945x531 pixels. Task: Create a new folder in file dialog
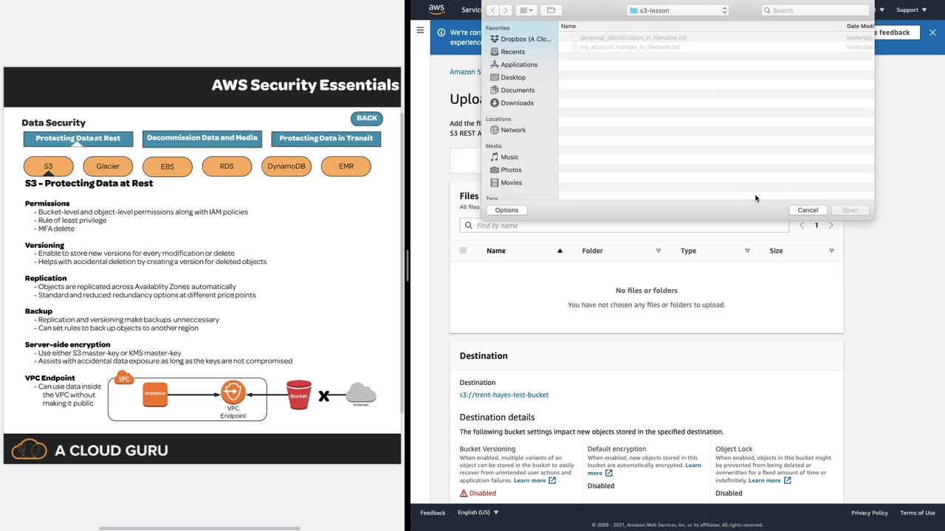pyautogui.click(x=551, y=10)
